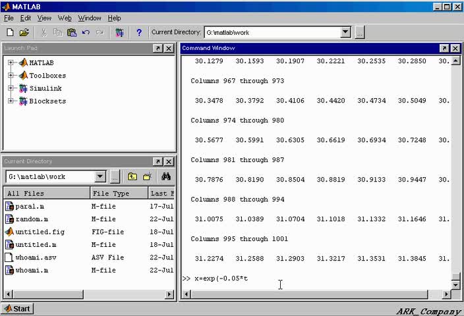Close the Command Window panel
This screenshot has height=316, width=464.
(x=455, y=48)
